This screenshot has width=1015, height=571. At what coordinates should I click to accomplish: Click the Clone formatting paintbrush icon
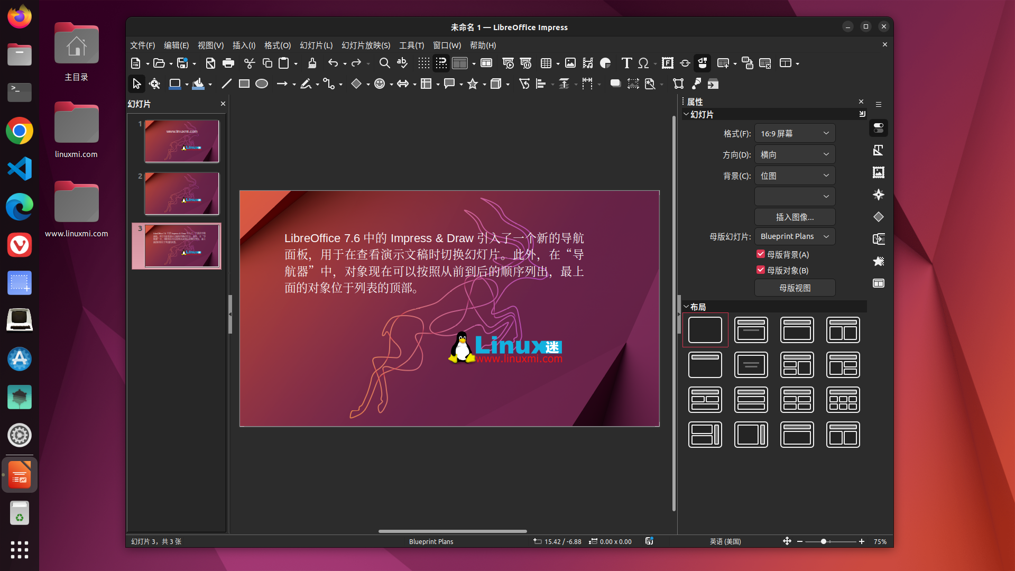click(x=312, y=63)
